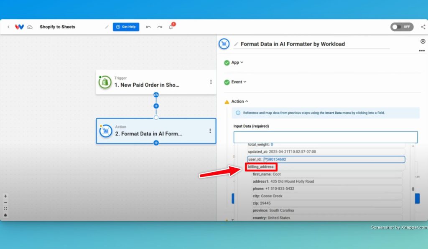The height and width of the screenshot is (249, 428).
Task: Click the back arrow in the header
Action: [8, 27]
